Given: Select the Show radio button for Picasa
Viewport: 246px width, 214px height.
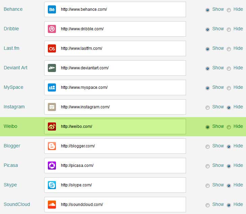Looking at the screenshot, I should [207, 166].
